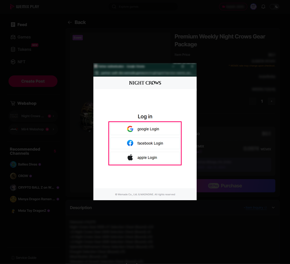Viewport: 290px width, 264px height.
Task: Click the Apple logo icon
Action: [130, 157]
